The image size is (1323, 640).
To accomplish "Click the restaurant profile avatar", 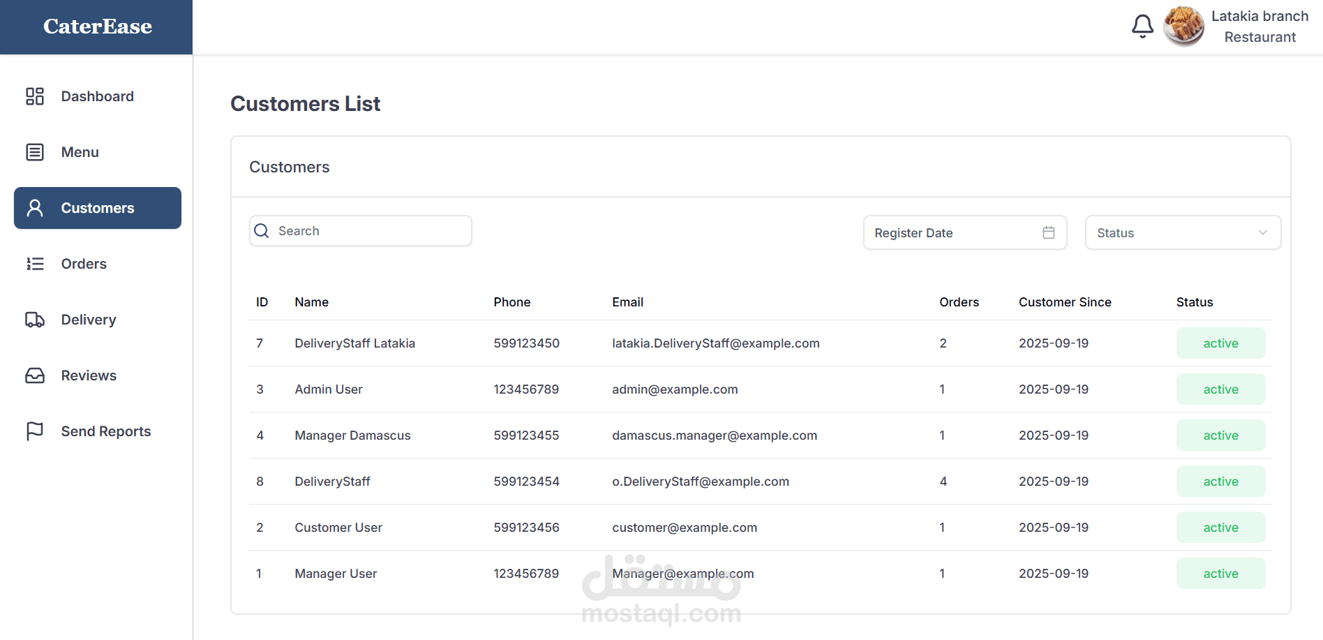I will [x=1183, y=27].
